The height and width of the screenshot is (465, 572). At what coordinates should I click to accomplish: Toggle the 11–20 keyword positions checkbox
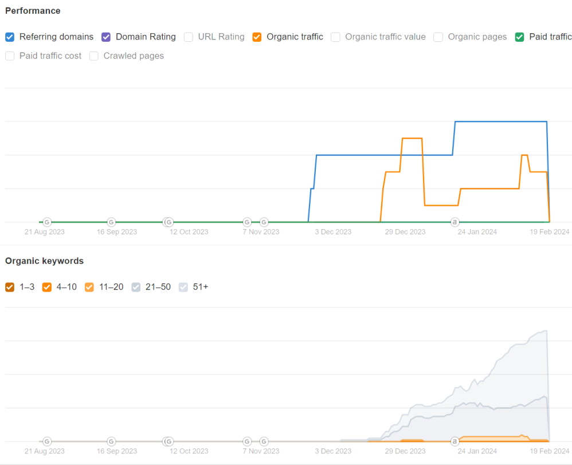pos(89,287)
